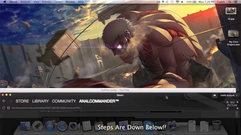Open the View menu
The width and height of the screenshot is (241, 135).
(36, 2)
